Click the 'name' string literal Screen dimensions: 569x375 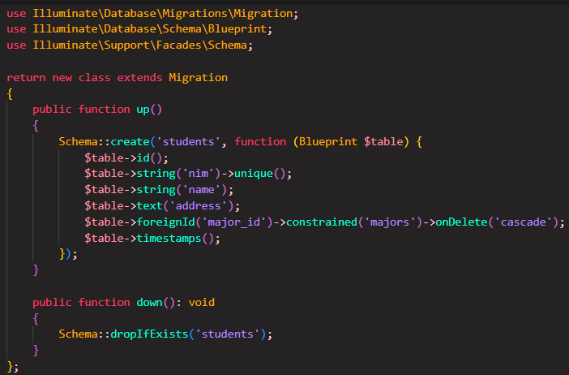(201, 190)
